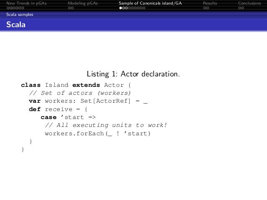Click the '// Set of actors (workers)' comment
Screen dimensions: 267x200
(80, 93)
